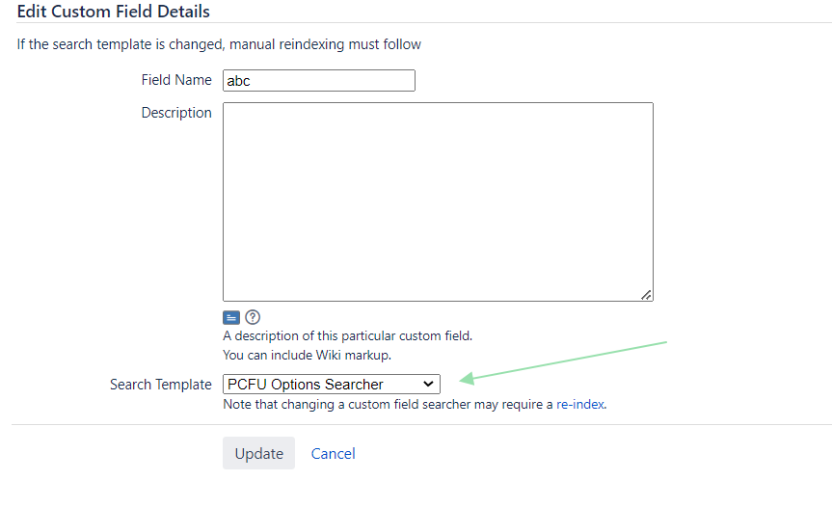This screenshot has height=507, width=832.
Task: Click the 'abc' text in Field Name
Action: 238,81
